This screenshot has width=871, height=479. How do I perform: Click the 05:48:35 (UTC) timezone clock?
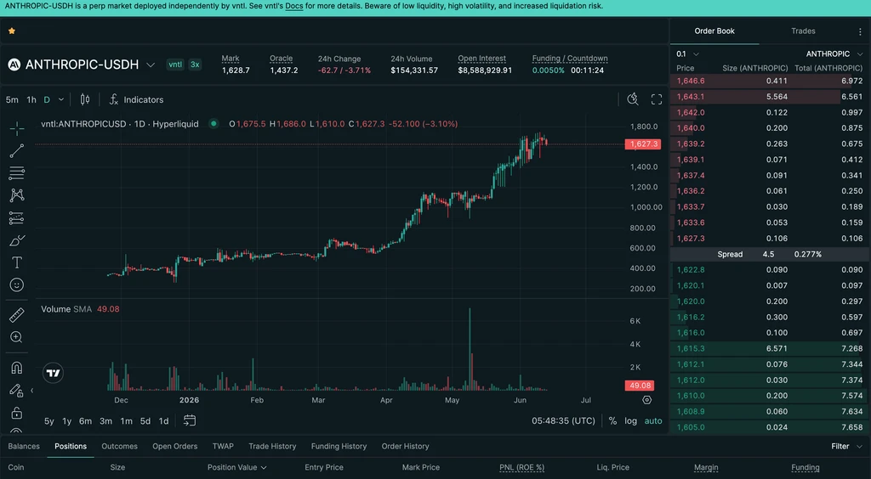point(563,420)
